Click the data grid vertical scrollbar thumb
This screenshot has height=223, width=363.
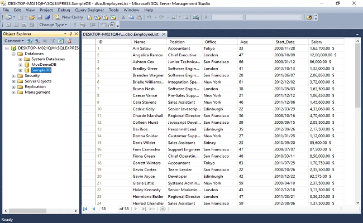[x=357, y=76]
